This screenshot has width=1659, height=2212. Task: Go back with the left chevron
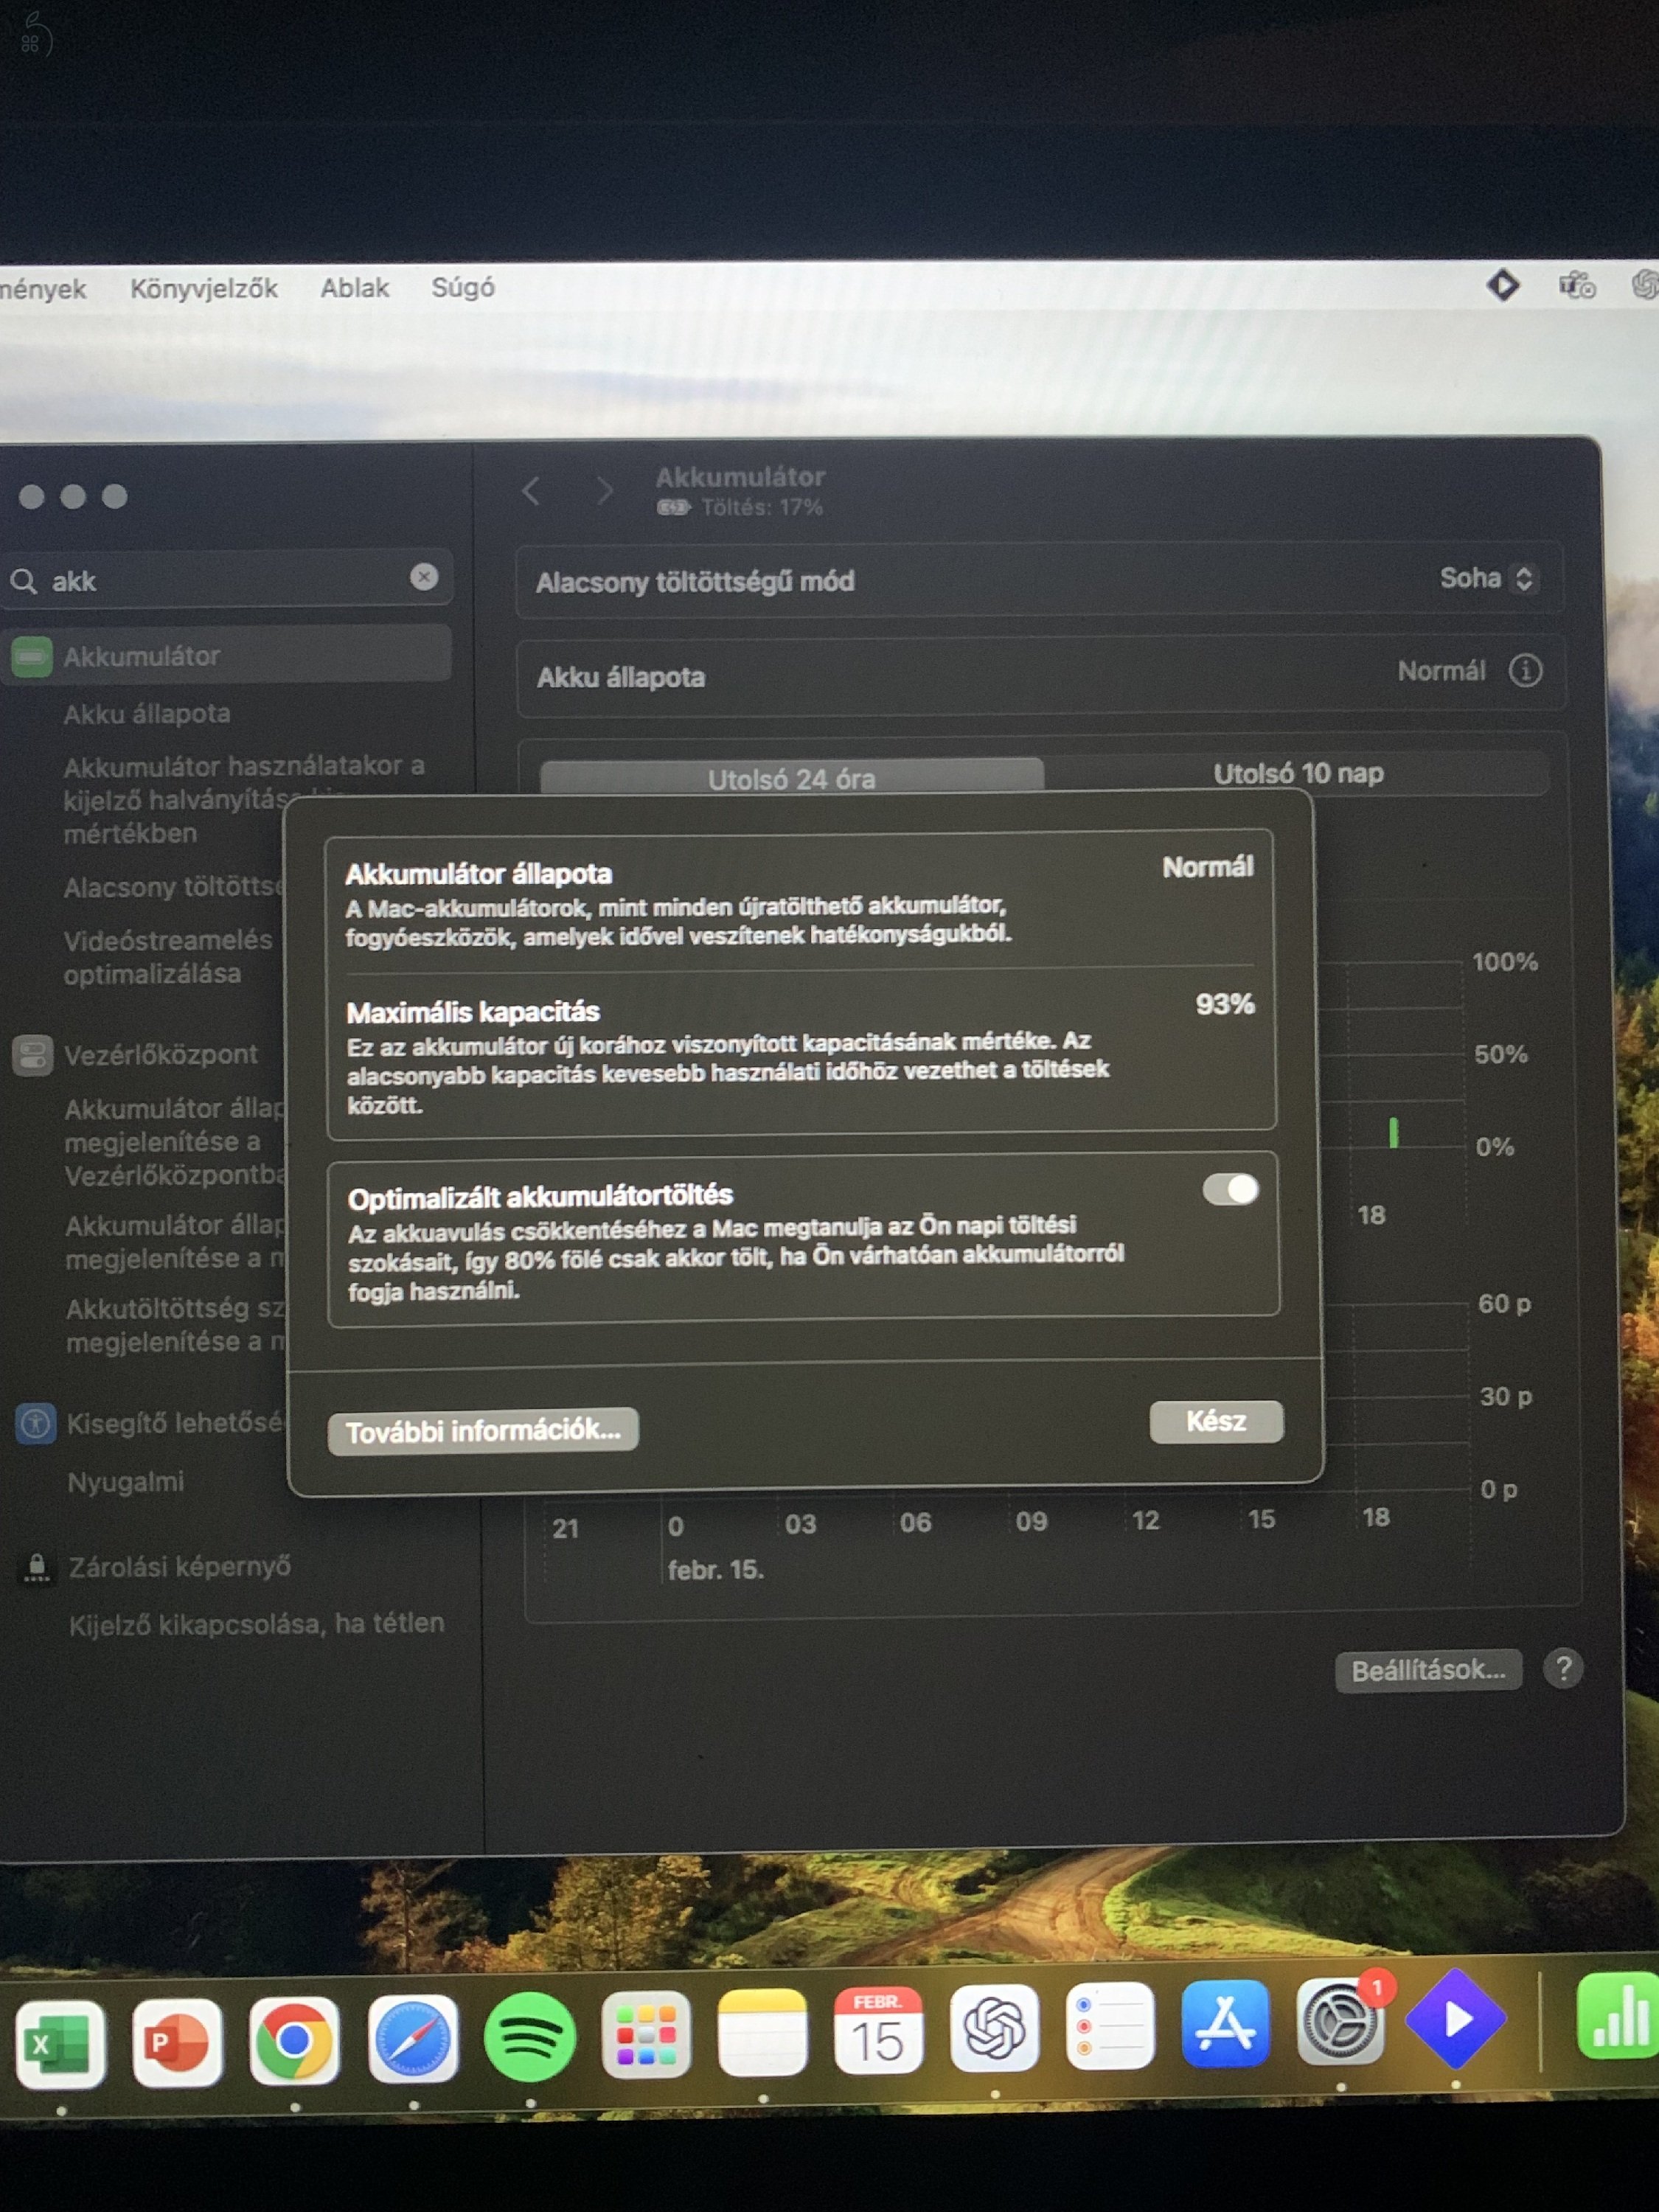(531, 491)
